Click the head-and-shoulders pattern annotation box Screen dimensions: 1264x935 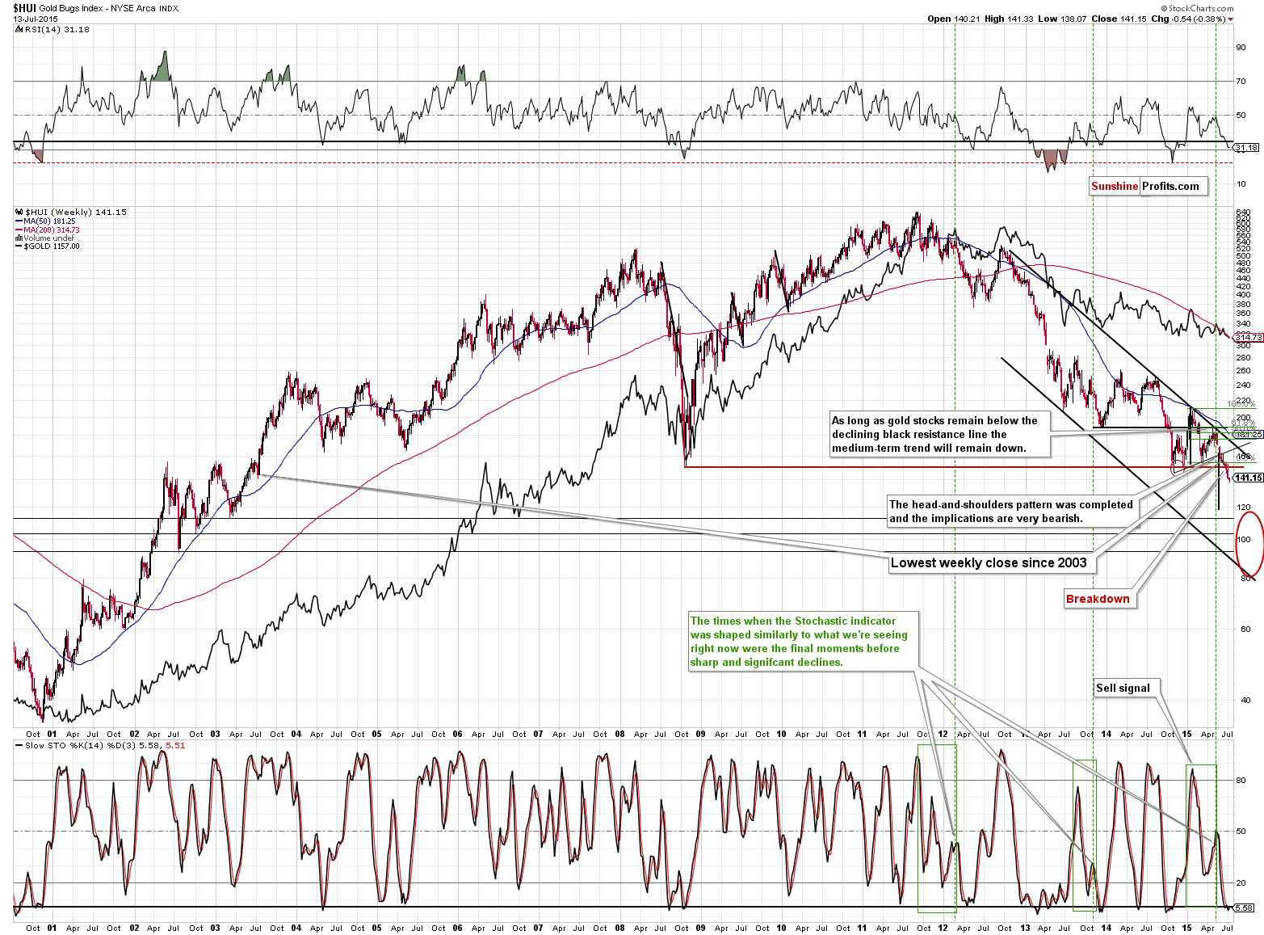point(1013,512)
